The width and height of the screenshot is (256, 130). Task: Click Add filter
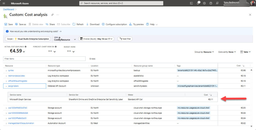[x=125, y=39]
